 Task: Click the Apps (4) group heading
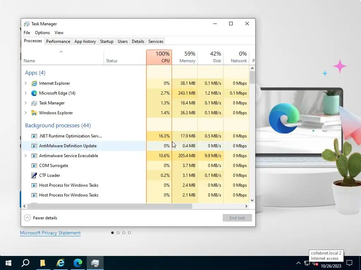[x=35, y=73]
